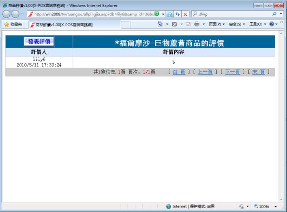287x212 pixels.
Task: Expand the zoom level 100% dropdown arrow
Action: (x=276, y=206)
